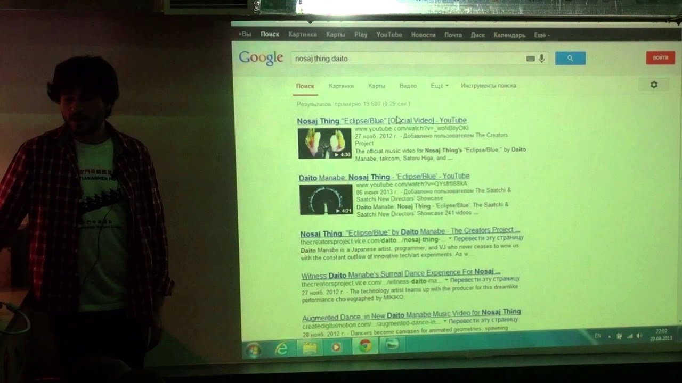Open +Вы in the top black bar
682x383 pixels.
pos(245,35)
